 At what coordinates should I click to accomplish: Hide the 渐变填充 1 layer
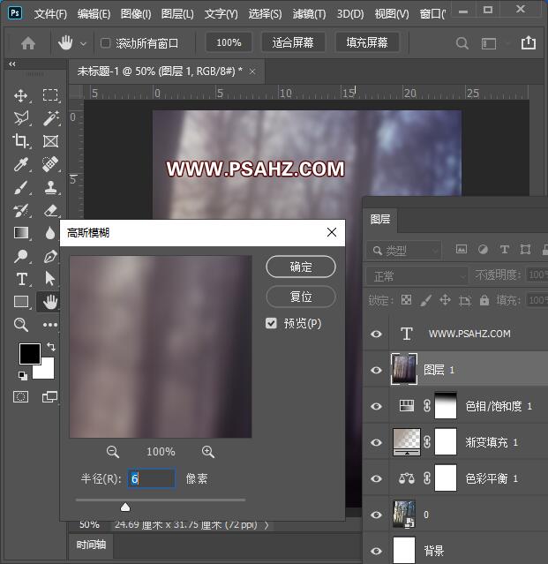377,442
